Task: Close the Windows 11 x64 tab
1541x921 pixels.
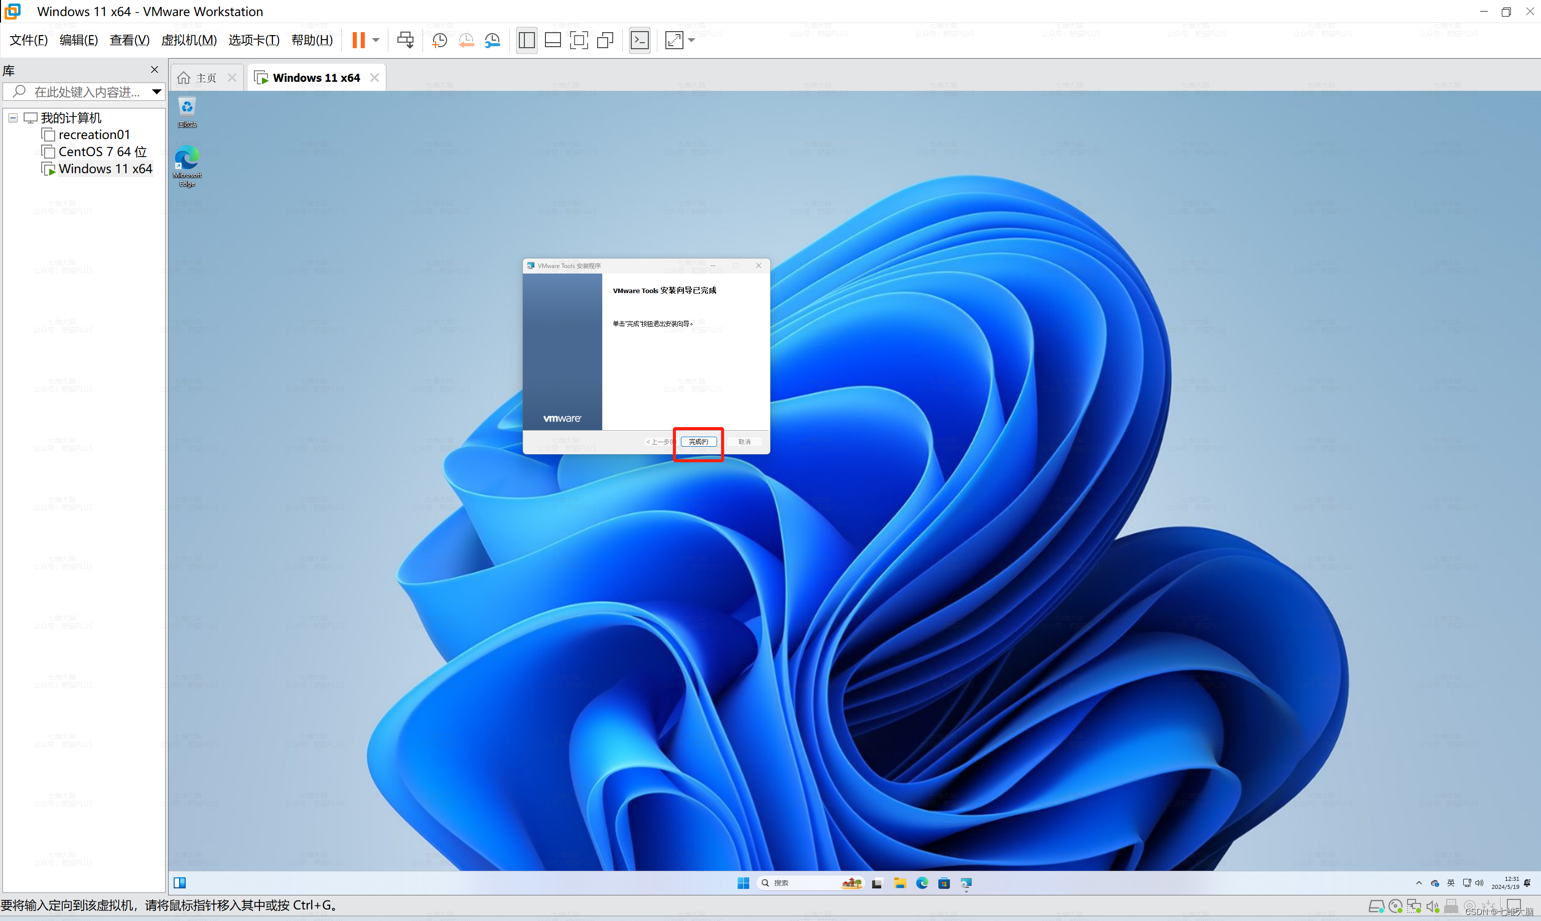Action: (375, 78)
